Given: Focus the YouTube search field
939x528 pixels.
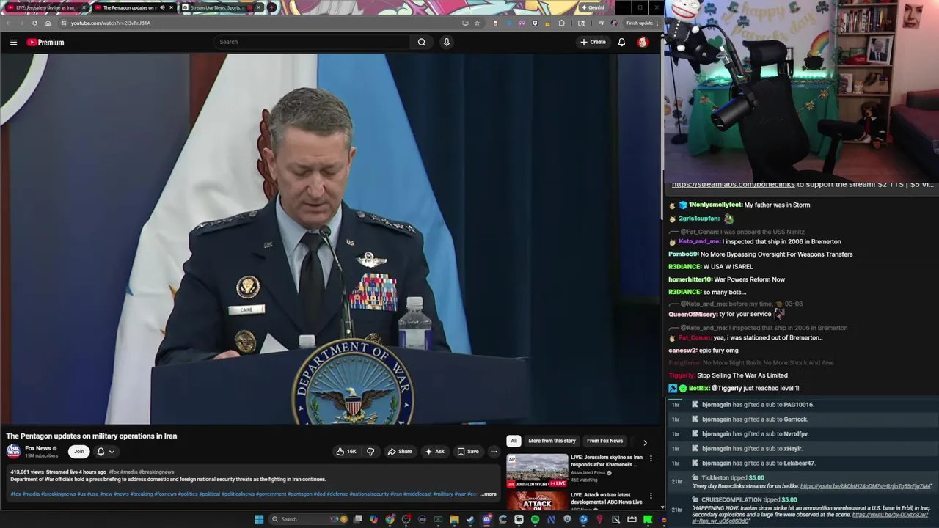Looking at the screenshot, I should pyautogui.click(x=312, y=42).
